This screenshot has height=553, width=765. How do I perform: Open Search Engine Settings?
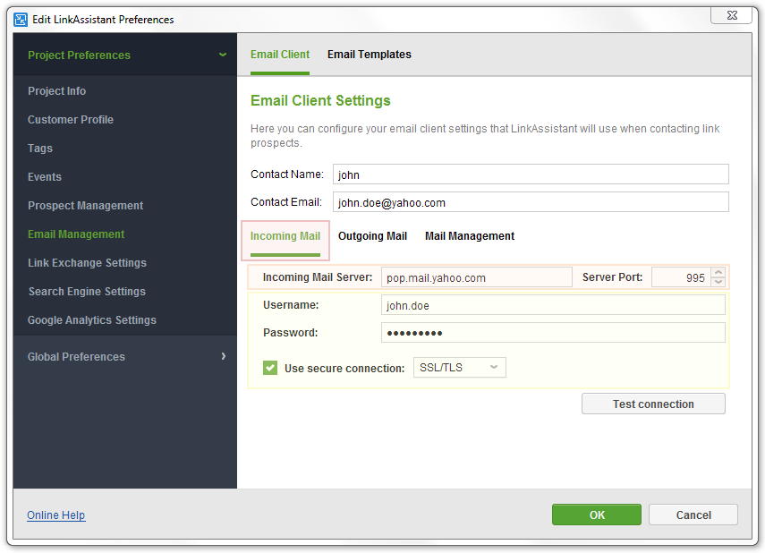point(87,292)
